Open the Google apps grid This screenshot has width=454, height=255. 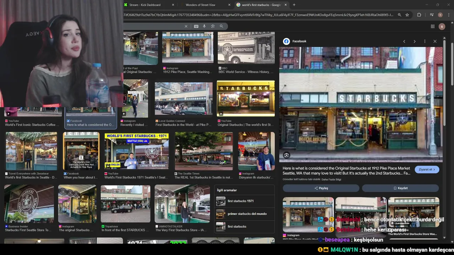click(x=433, y=26)
